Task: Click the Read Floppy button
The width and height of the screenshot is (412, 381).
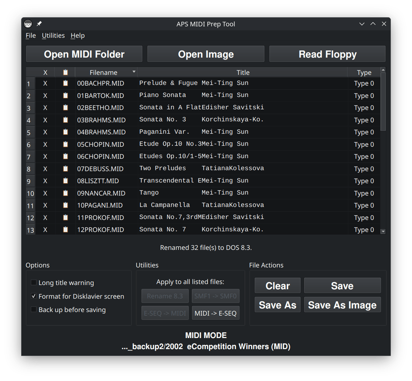Action: [327, 54]
